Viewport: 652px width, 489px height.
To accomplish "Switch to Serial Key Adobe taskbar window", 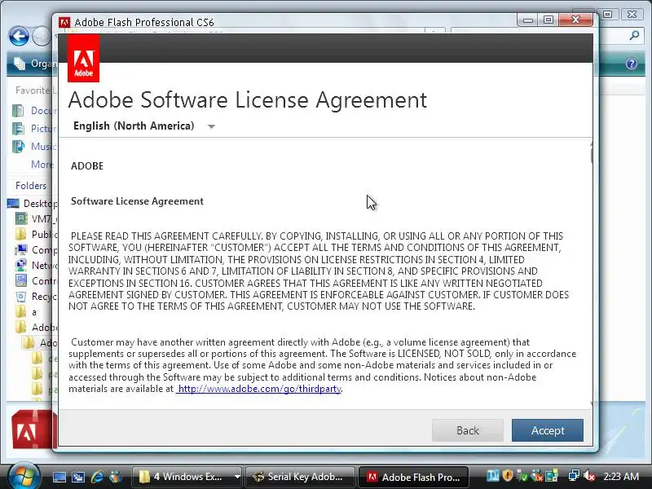I will (300, 477).
